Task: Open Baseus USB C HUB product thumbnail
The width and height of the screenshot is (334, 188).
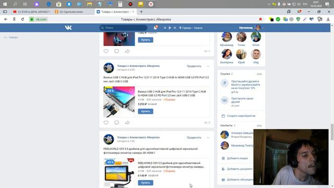Action: (119, 102)
